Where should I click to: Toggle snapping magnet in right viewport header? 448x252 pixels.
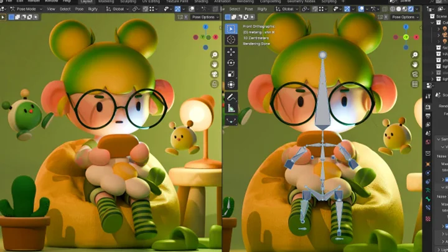315,9
